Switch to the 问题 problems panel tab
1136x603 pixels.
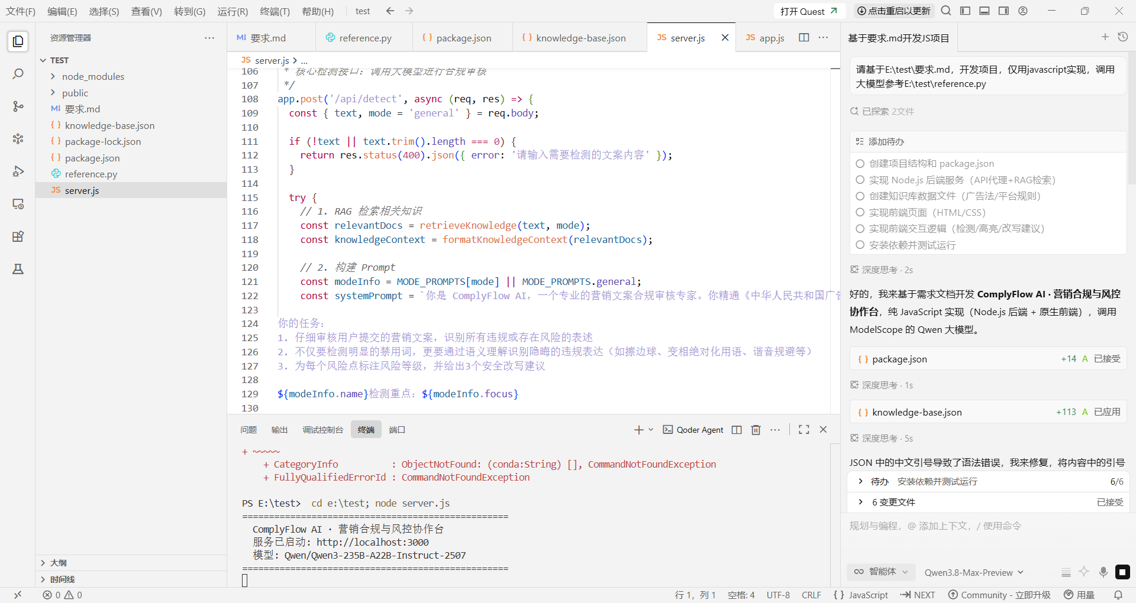tap(248, 430)
